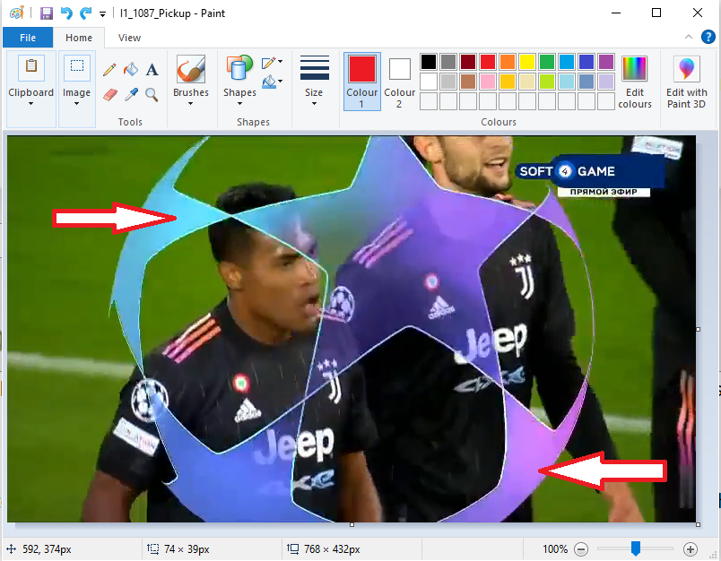
Task: Click the bottom-middle canvas resize handle
Action: 352,524
